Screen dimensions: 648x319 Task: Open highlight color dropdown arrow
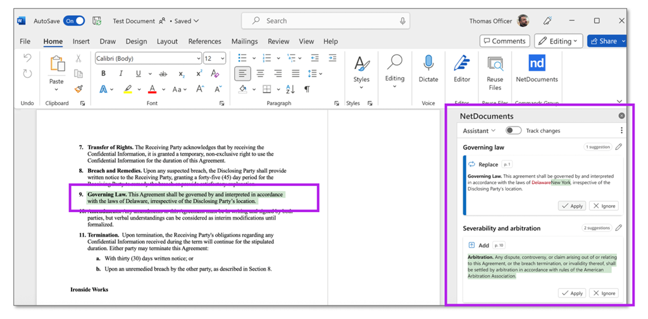(139, 89)
